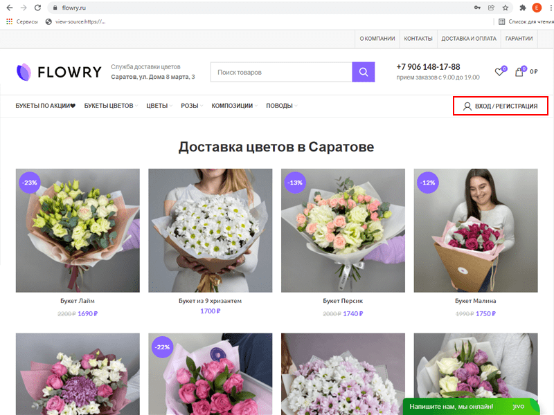This screenshot has height=415, width=554.
Task: Open the view-source bookmark
Action: pos(75,21)
